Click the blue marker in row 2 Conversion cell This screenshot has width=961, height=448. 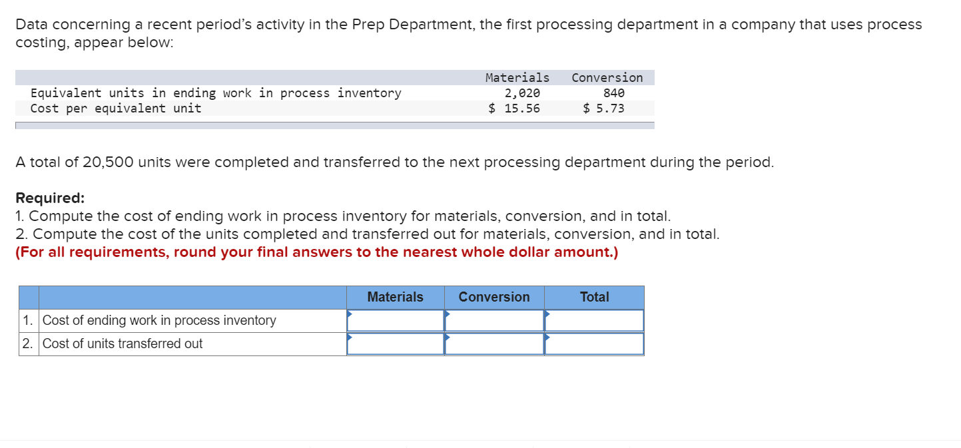click(x=447, y=338)
